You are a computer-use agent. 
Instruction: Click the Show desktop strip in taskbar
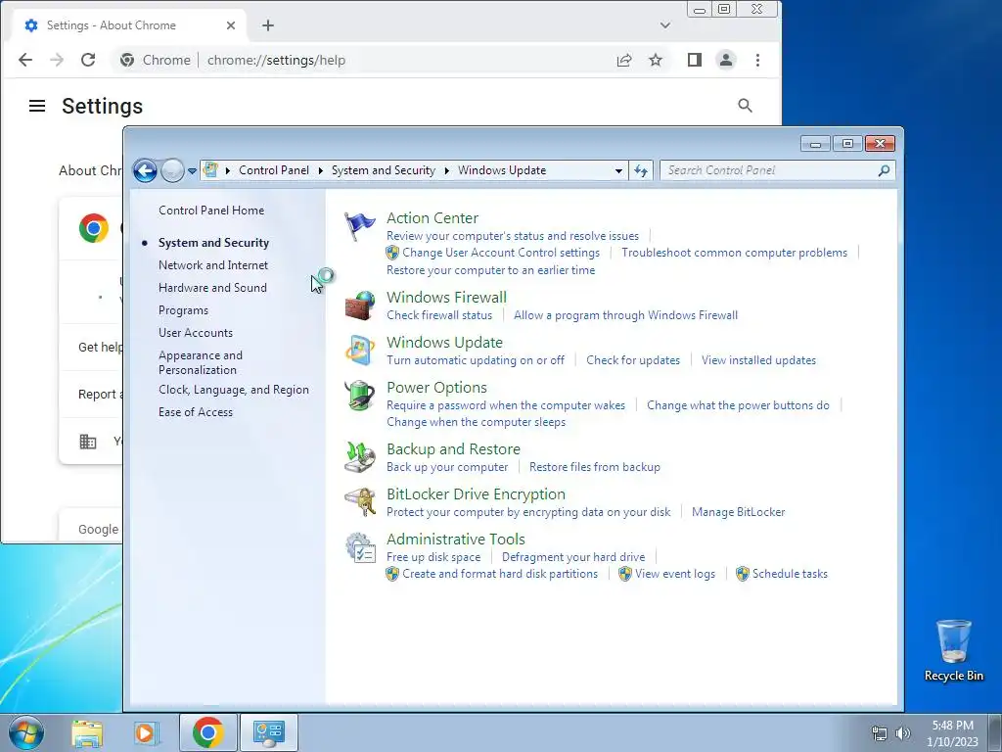pyautogui.click(x=996, y=732)
